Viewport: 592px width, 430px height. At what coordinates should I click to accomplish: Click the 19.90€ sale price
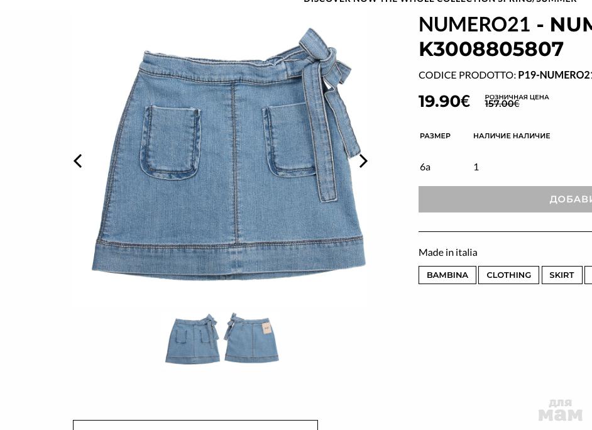click(444, 101)
